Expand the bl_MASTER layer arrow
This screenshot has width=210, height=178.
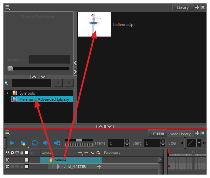[x=58, y=166]
